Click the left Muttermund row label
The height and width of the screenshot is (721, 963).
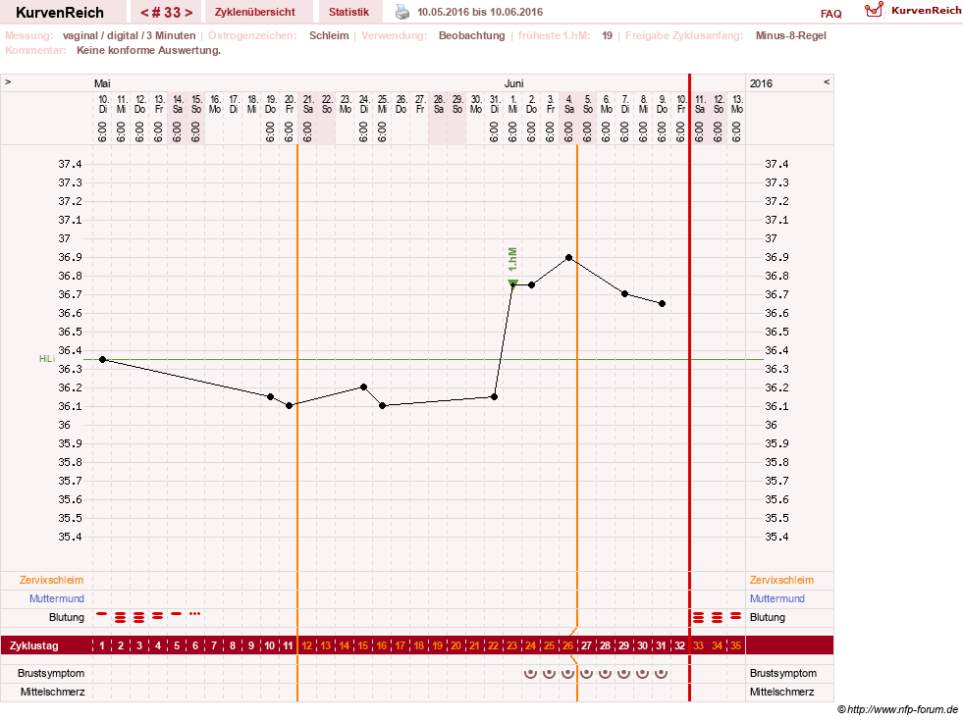point(57,598)
